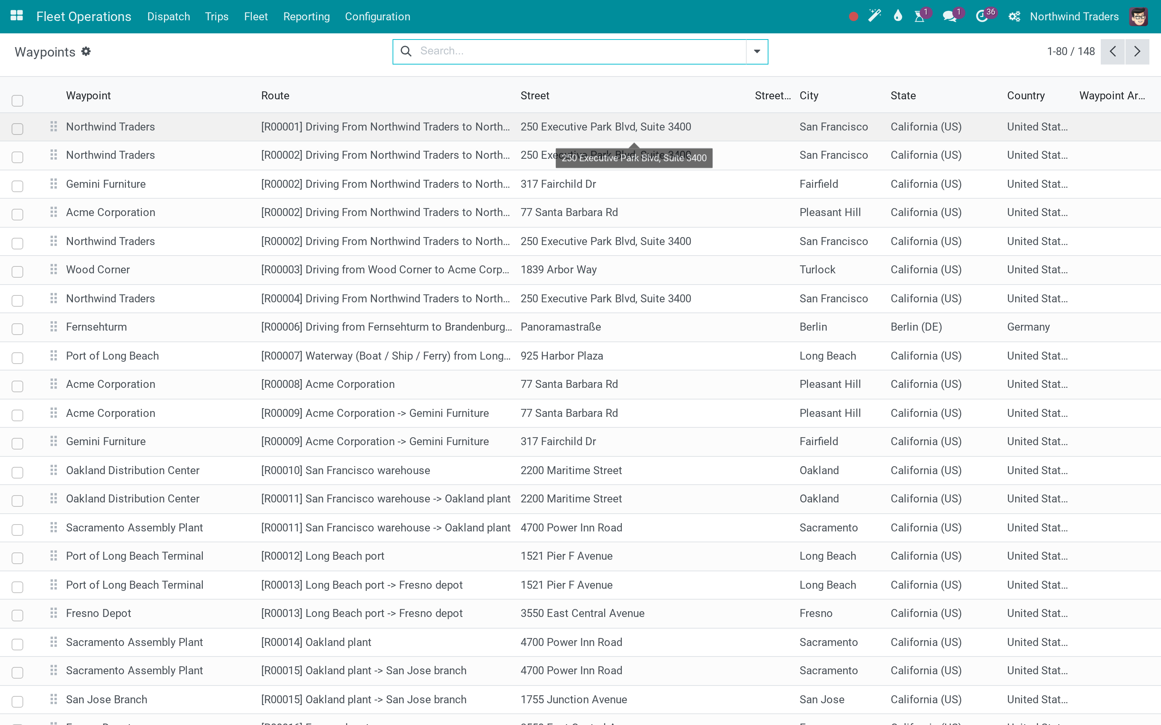Click the drag handle on the R00012 Port of Long Beach Terminal row
Screen dimensions: 1161x725
point(54,556)
